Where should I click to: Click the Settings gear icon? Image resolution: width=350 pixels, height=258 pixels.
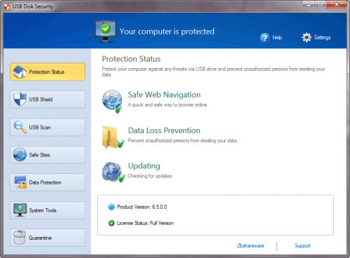point(307,37)
